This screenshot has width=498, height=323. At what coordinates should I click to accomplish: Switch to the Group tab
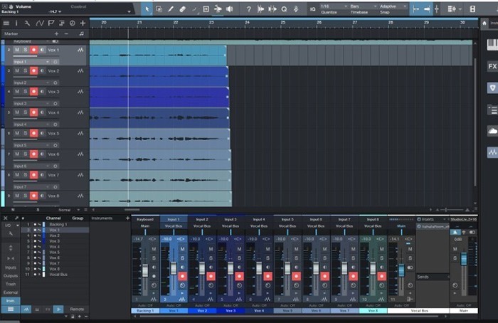(x=78, y=218)
